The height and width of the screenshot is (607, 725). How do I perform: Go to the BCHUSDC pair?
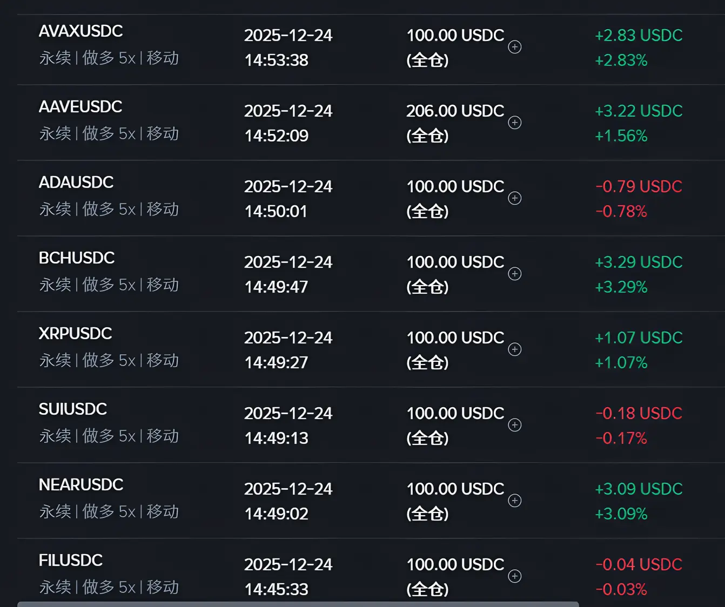click(x=76, y=258)
